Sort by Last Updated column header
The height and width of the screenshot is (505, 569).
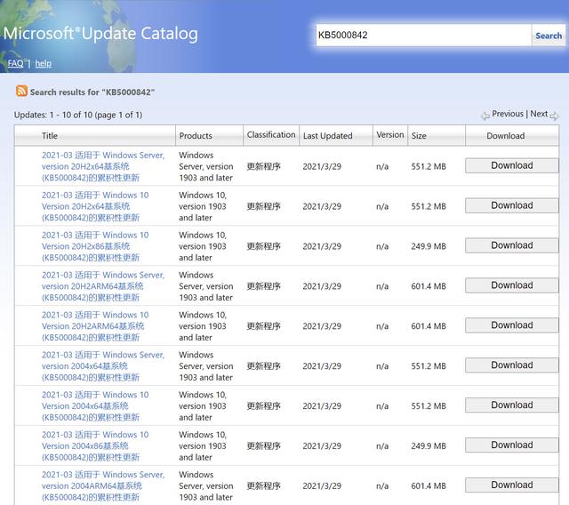(x=327, y=136)
